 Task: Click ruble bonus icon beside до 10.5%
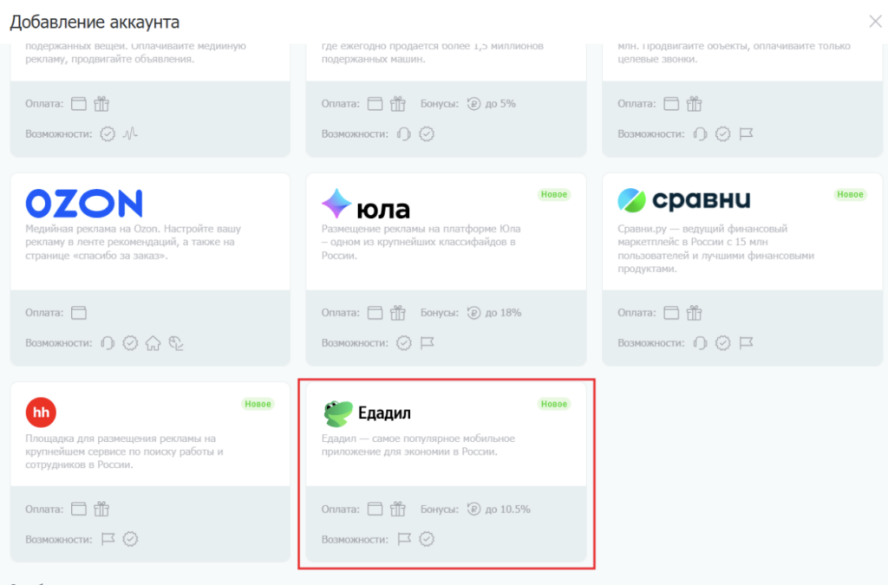click(473, 510)
